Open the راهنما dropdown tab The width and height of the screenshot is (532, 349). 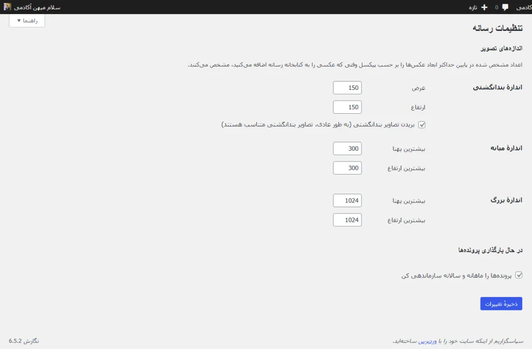pyautogui.click(x=26, y=21)
